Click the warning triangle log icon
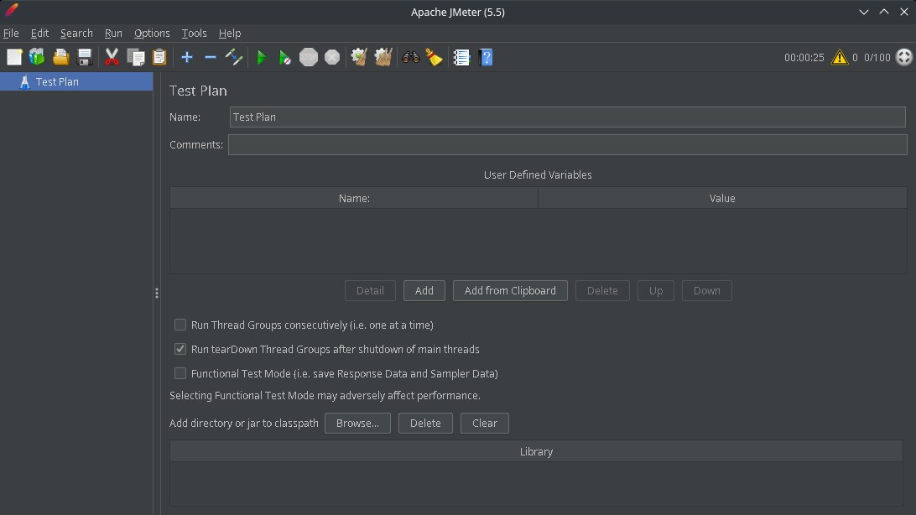Viewport: 916px width, 515px height. (x=840, y=57)
